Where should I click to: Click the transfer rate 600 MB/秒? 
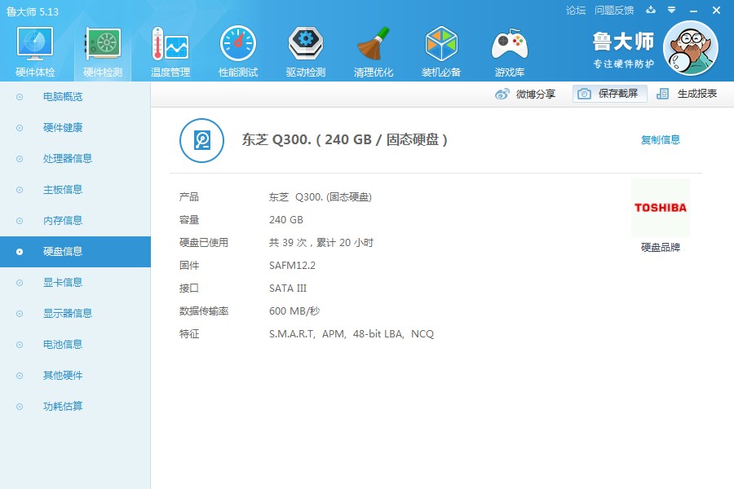click(294, 311)
